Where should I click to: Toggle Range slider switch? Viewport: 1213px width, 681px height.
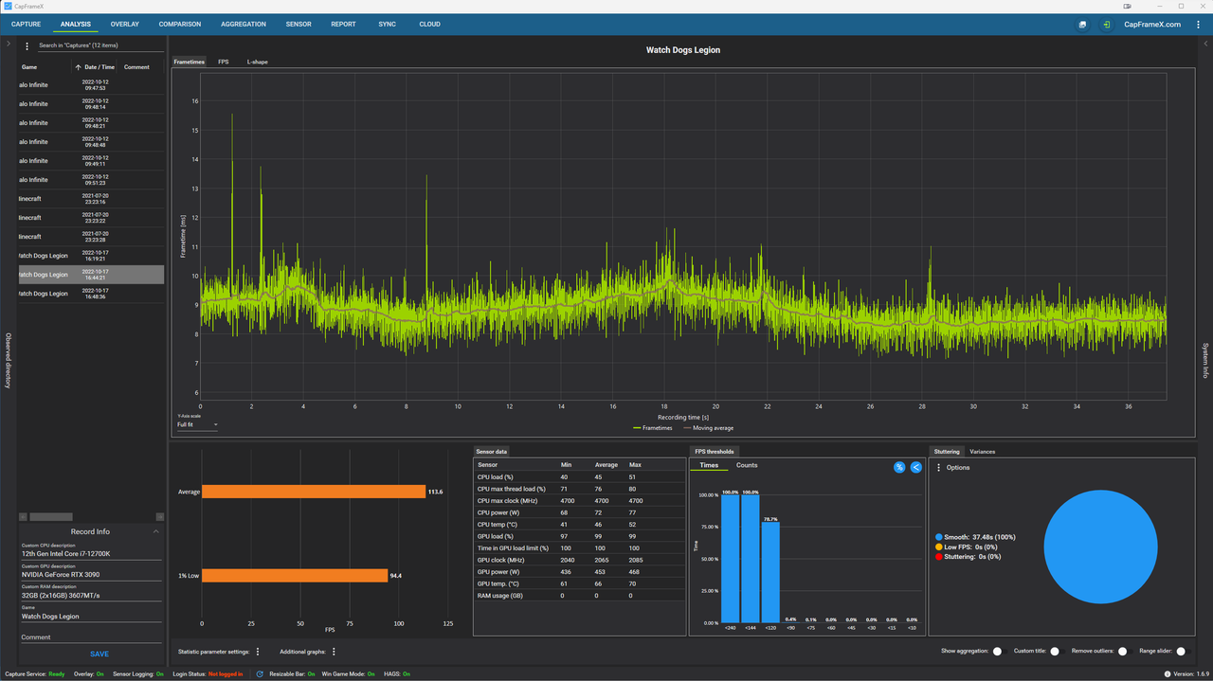pos(1182,652)
